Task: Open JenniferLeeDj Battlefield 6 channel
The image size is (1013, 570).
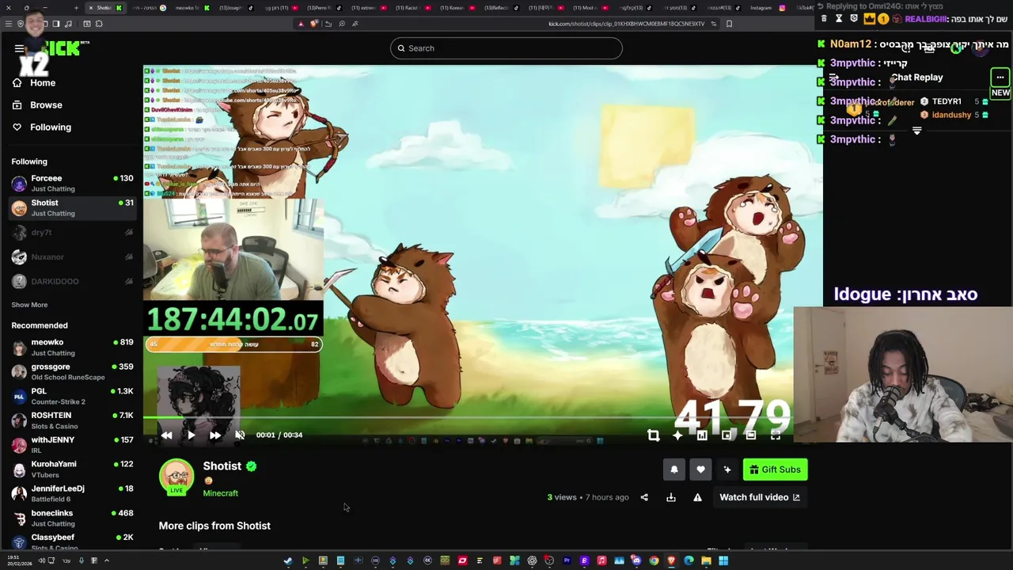Action: (x=71, y=494)
